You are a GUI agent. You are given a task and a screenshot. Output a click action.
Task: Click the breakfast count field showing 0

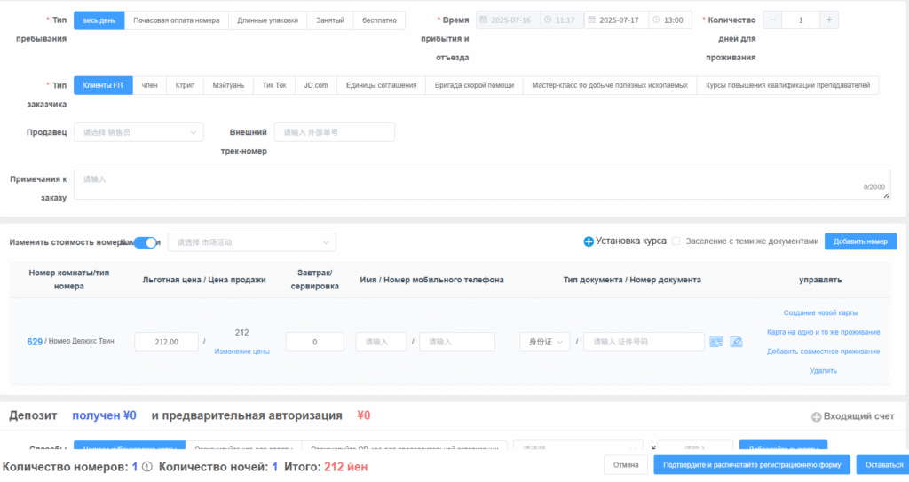pyautogui.click(x=315, y=342)
